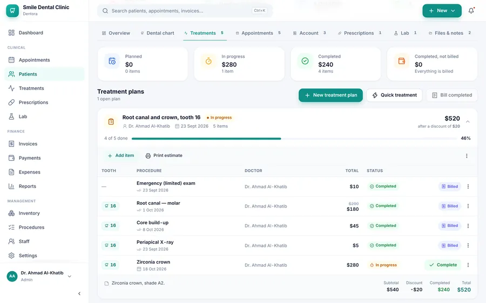
Task: Focus the search patients field
Action: (185, 11)
